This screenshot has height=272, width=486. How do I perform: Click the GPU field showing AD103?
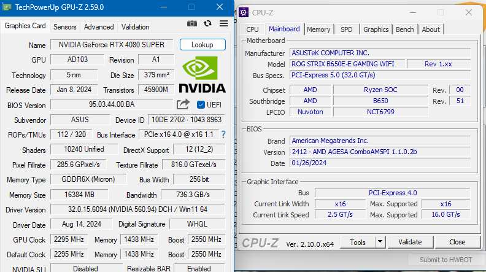click(x=77, y=60)
